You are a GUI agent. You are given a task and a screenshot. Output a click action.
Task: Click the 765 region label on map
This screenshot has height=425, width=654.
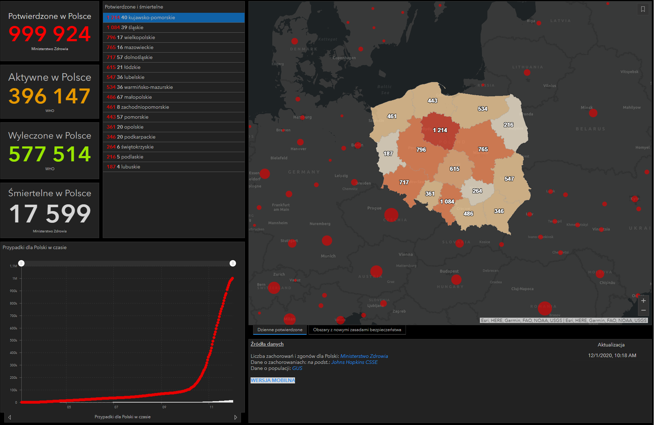click(x=483, y=149)
